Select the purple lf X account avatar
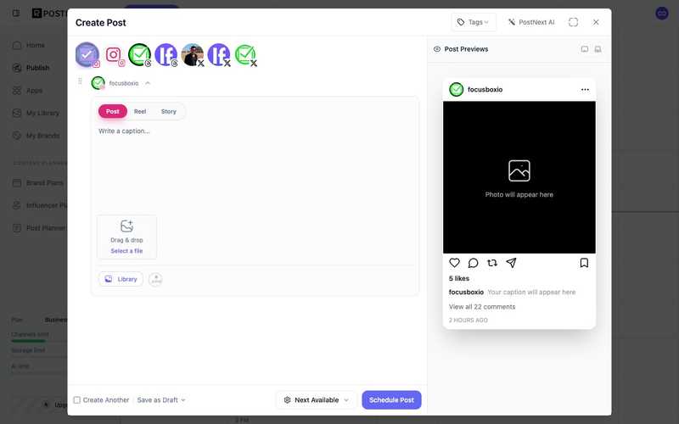 coord(219,55)
